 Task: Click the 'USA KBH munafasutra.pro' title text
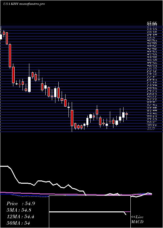pos(24,4)
